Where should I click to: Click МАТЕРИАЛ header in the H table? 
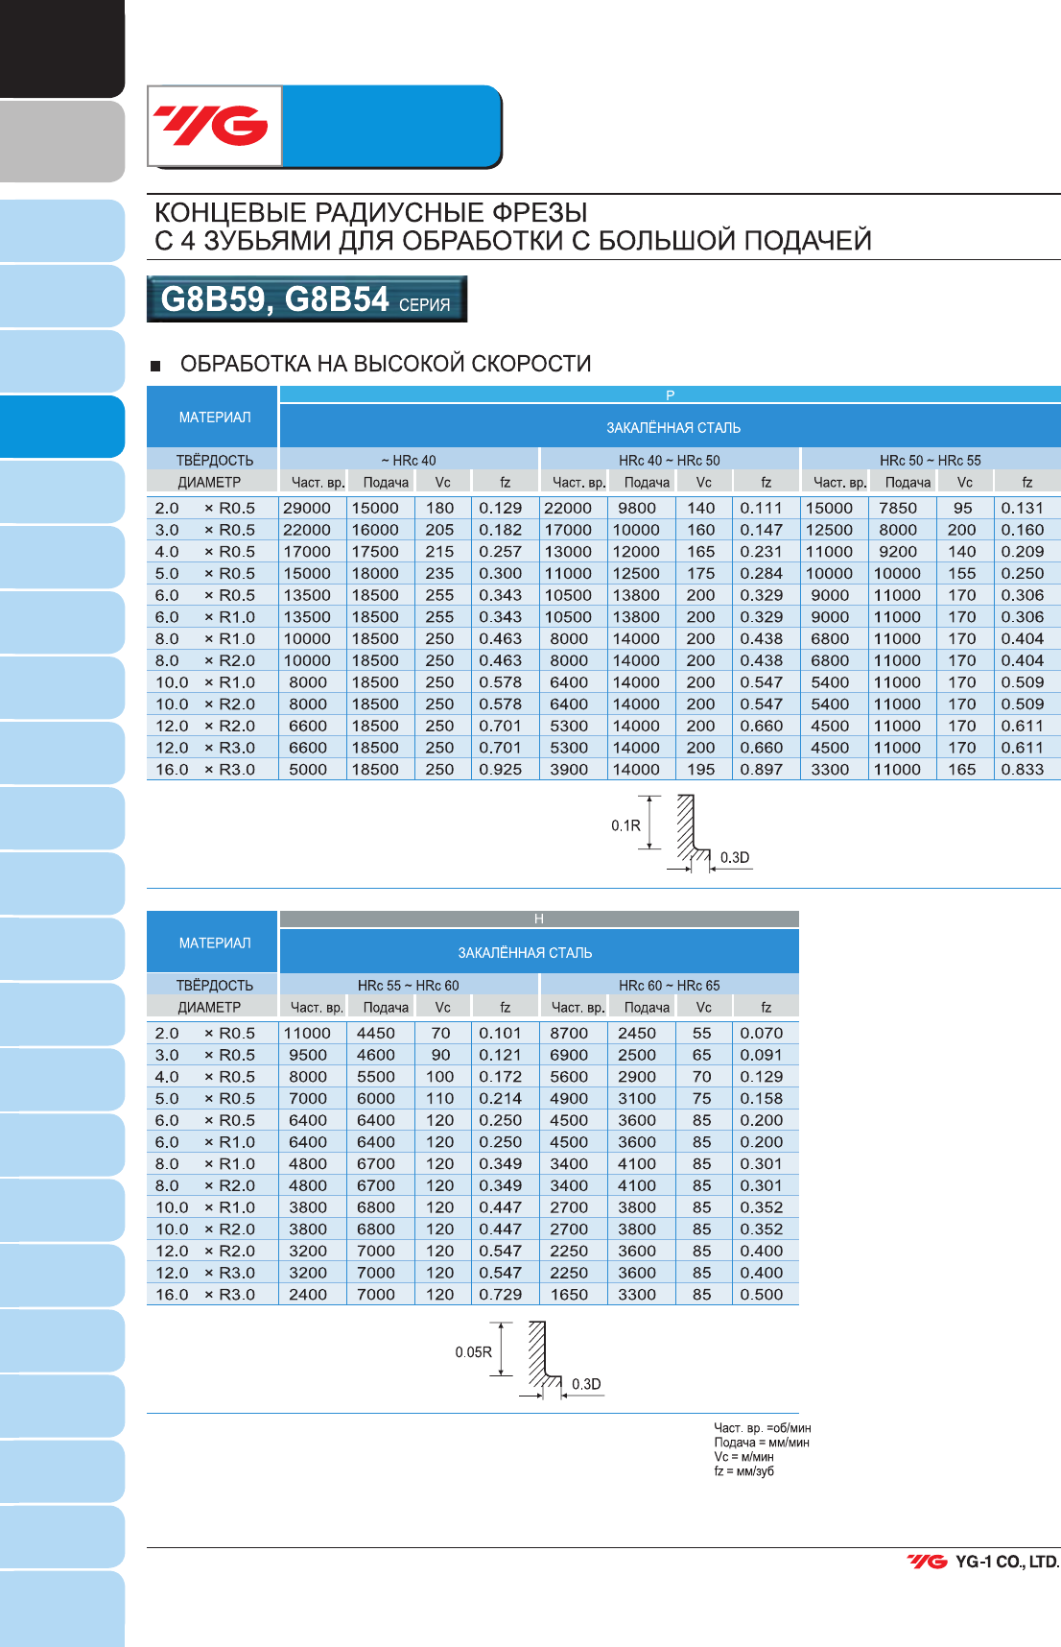[x=213, y=943]
